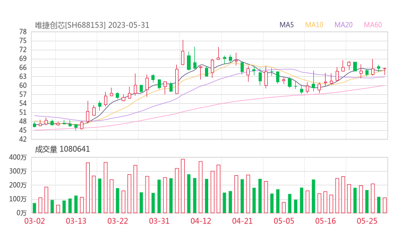This screenshot has width=393, height=233.
Task: Click the 200万 volume axis label
Action: [x=18, y=185]
